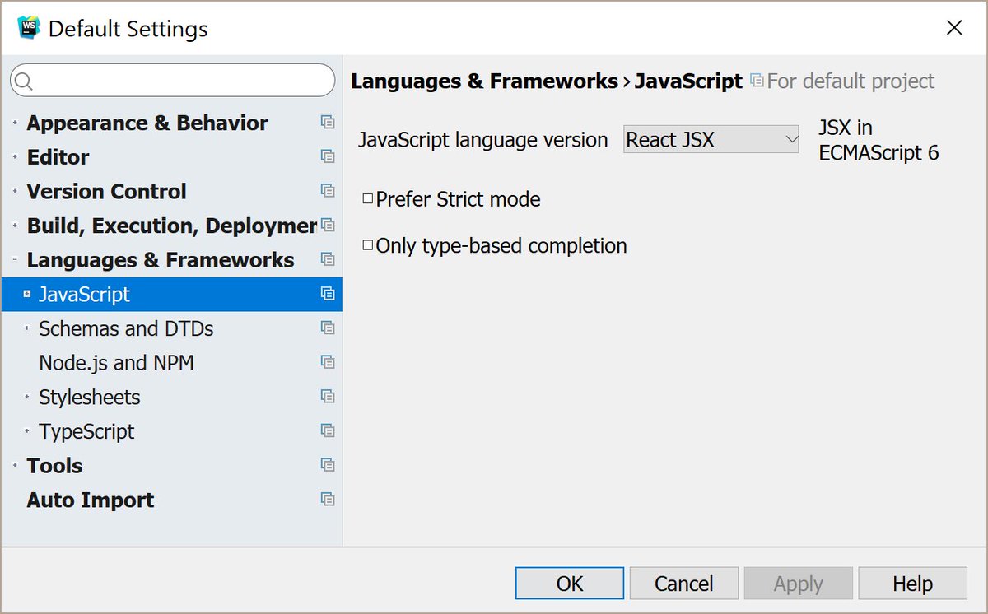Expand Version Control node arrow
Viewport: 988px width, 614px height.
click(x=15, y=191)
